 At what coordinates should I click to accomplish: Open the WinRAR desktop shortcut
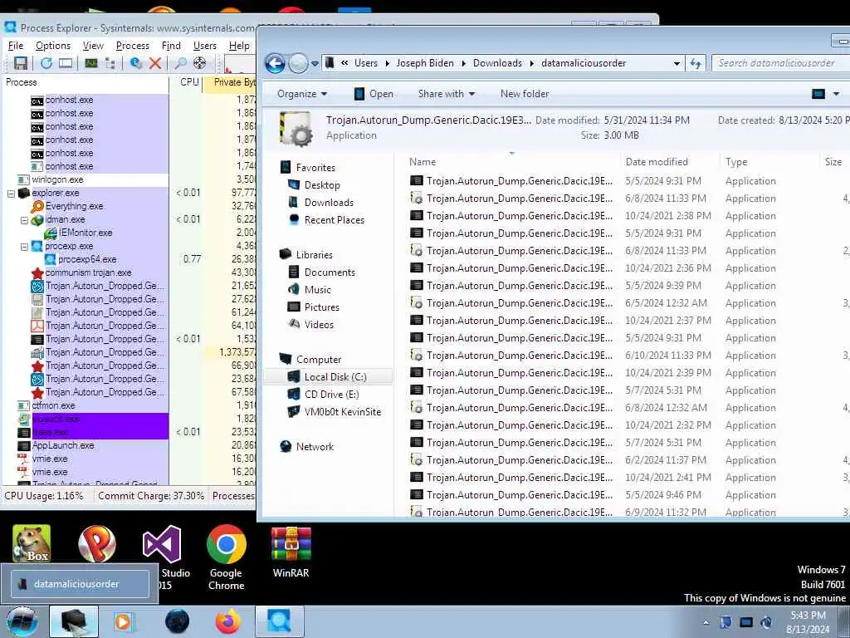pos(291,552)
